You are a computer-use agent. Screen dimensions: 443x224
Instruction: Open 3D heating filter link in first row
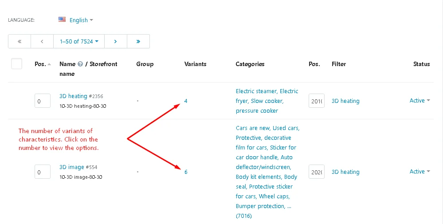pyautogui.click(x=345, y=101)
